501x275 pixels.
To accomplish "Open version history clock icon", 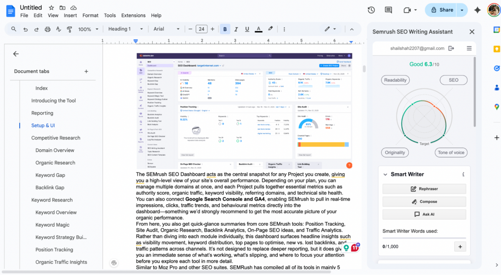I will pyautogui.click(x=371, y=10).
